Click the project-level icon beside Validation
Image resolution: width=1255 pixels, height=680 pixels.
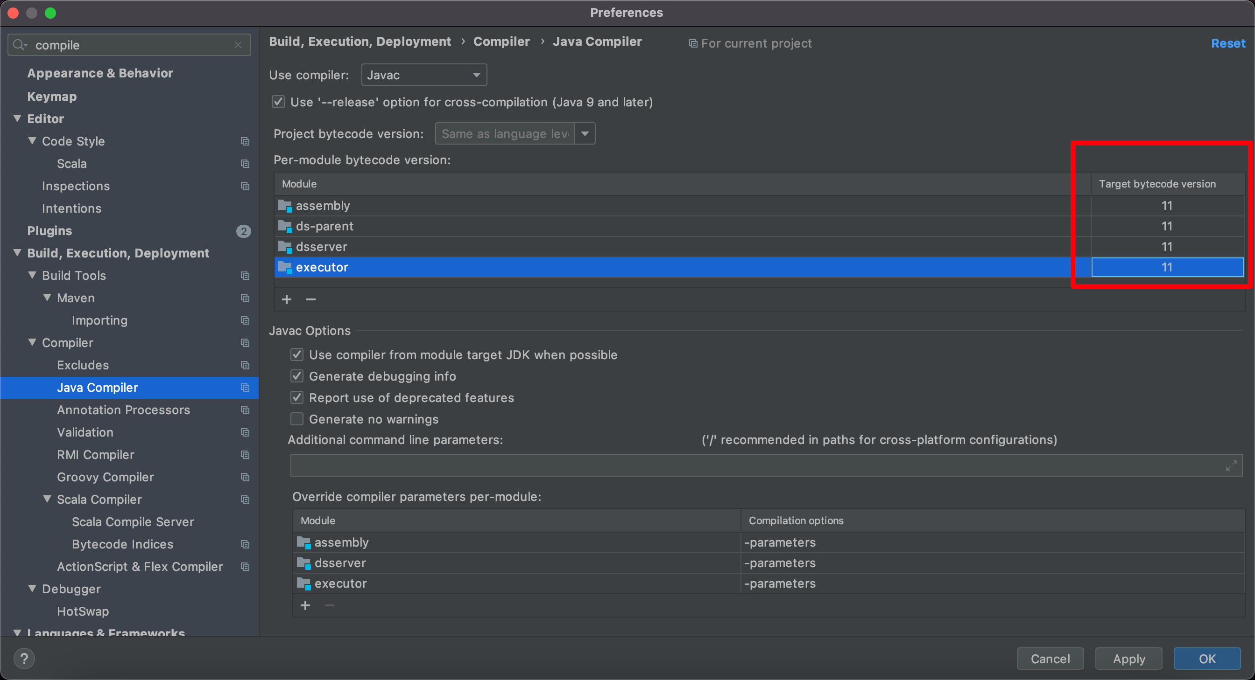click(x=245, y=433)
